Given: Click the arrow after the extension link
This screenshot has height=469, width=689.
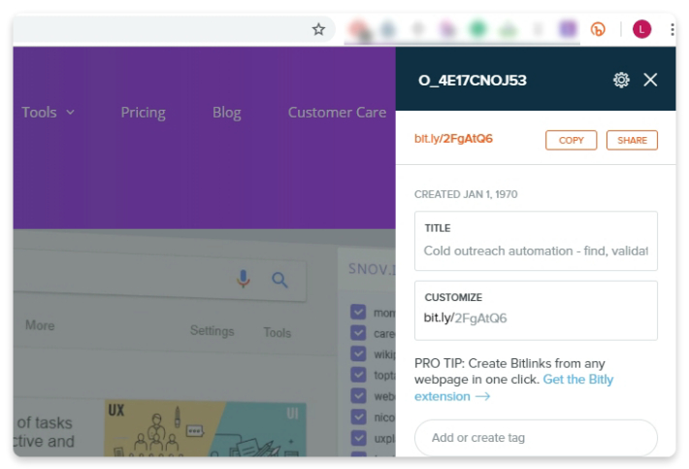Looking at the screenshot, I should pos(482,396).
